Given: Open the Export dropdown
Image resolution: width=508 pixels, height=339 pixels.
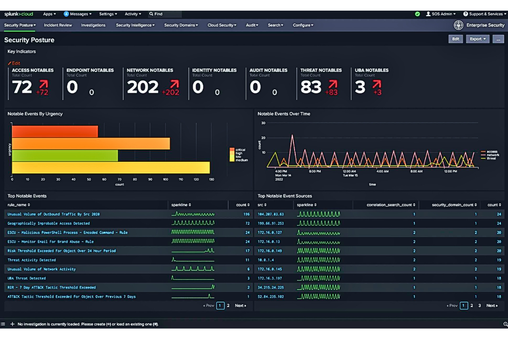Looking at the screenshot, I should [477, 39].
